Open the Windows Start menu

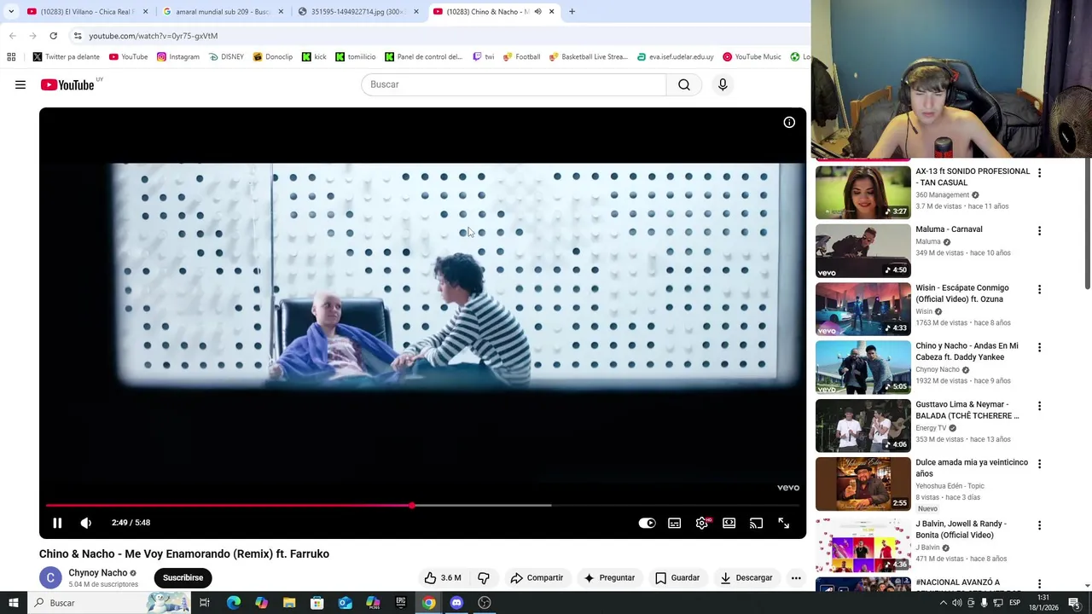(14, 603)
